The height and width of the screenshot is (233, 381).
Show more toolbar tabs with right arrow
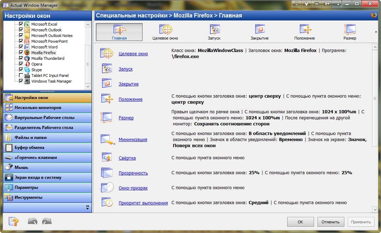pyautogui.click(x=376, y=32)
